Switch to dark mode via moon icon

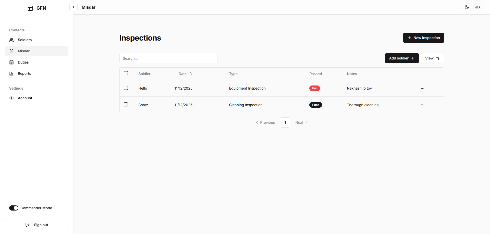click(x=467, y=7)
